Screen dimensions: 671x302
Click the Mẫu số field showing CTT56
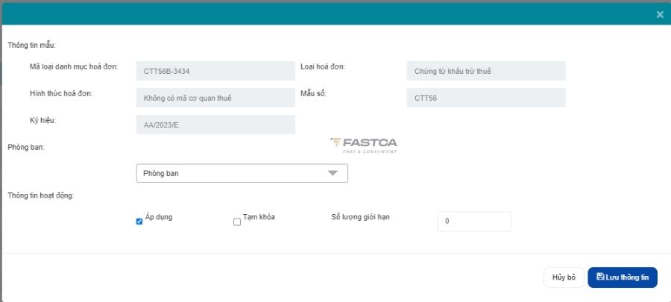coord(485,98)
